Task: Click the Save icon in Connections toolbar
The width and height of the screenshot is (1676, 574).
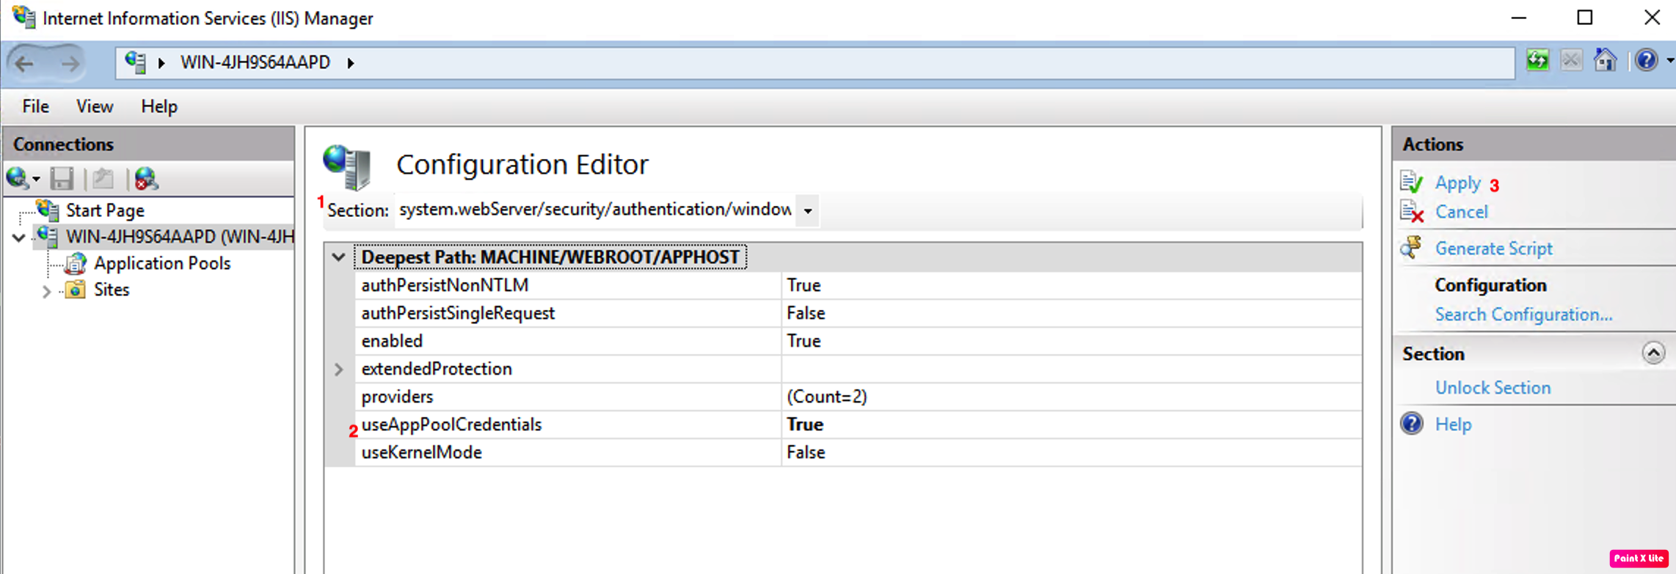Action: (62, 179)
